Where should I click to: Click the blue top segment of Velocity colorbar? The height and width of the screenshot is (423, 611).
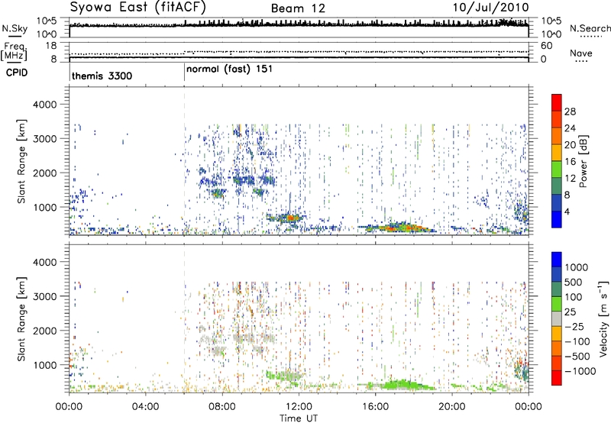(x=557, y=260)
